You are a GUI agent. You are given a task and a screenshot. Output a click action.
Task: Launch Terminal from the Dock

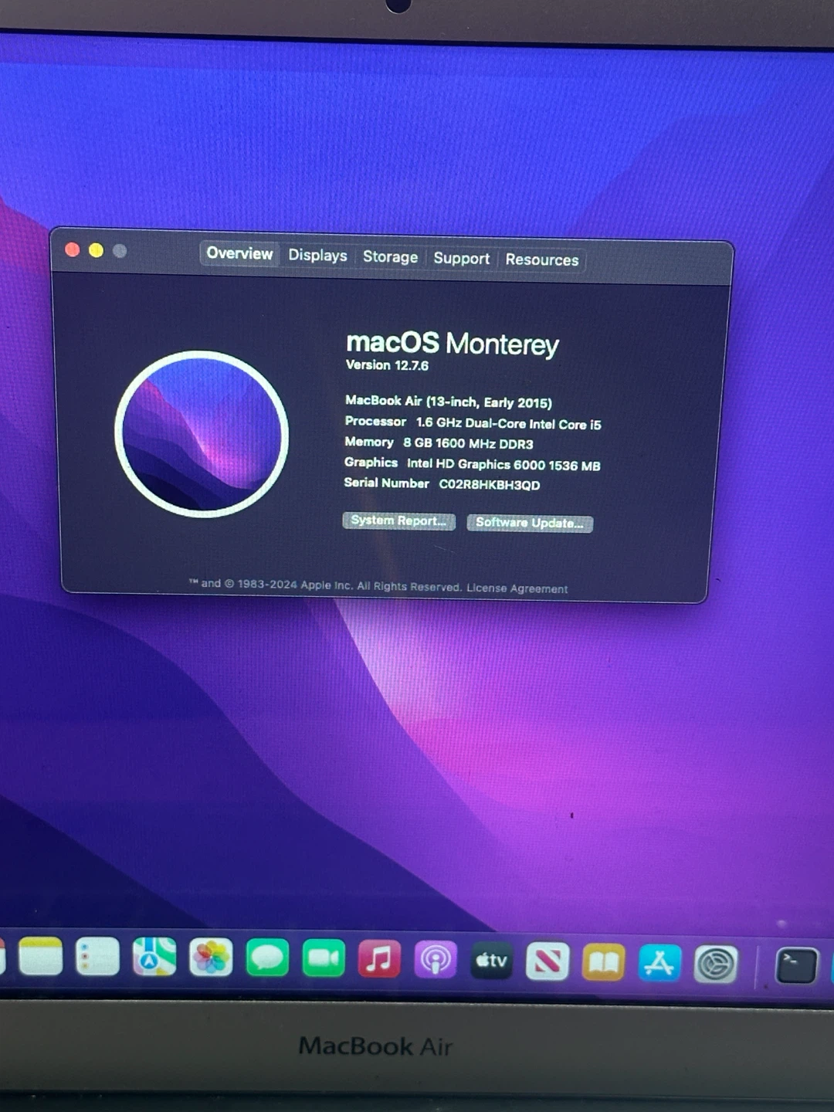pos(796,965)
